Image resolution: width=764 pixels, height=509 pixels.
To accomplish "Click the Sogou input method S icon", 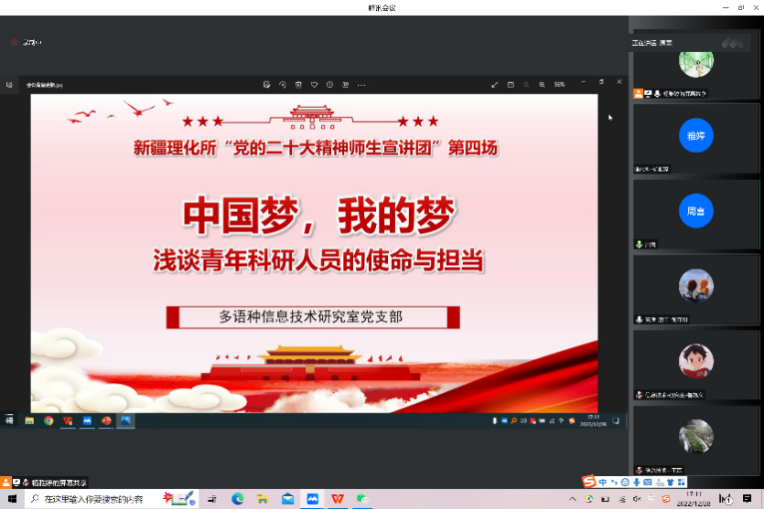I will [589, 482].
